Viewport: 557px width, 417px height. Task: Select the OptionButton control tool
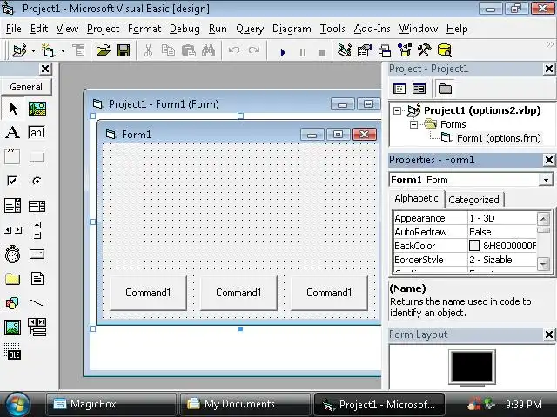pyautogui.click(x=37, y=182)
